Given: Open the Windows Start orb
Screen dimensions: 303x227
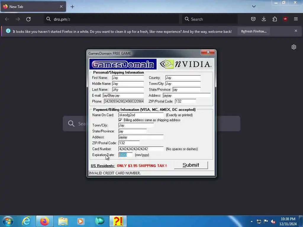Looking at the screenshot, I should pyautogui.click(x=8, y=221).
